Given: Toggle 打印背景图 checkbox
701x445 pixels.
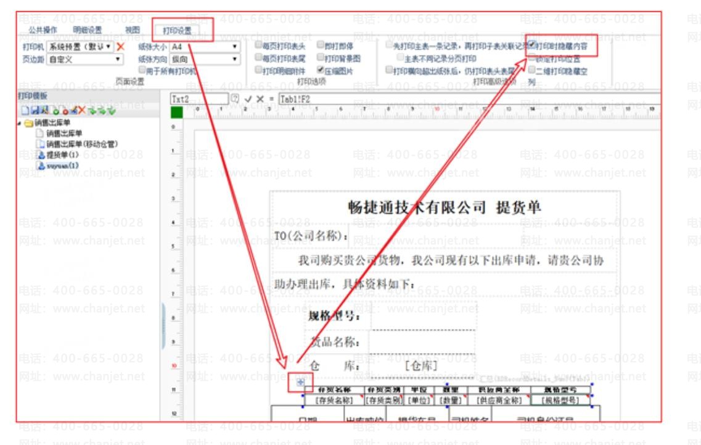Looking at the screenshot, I should [x=321, y=57].
